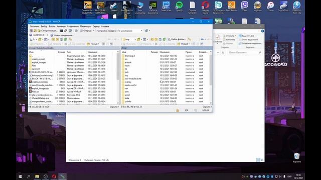Open the Foxit Reader desktop shortcut
This screenshot has width=321, height=180.
point(232,6)
